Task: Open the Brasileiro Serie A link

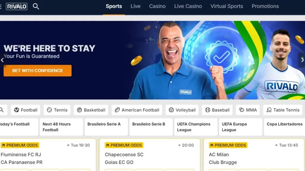Action: [x=106, y=127]
